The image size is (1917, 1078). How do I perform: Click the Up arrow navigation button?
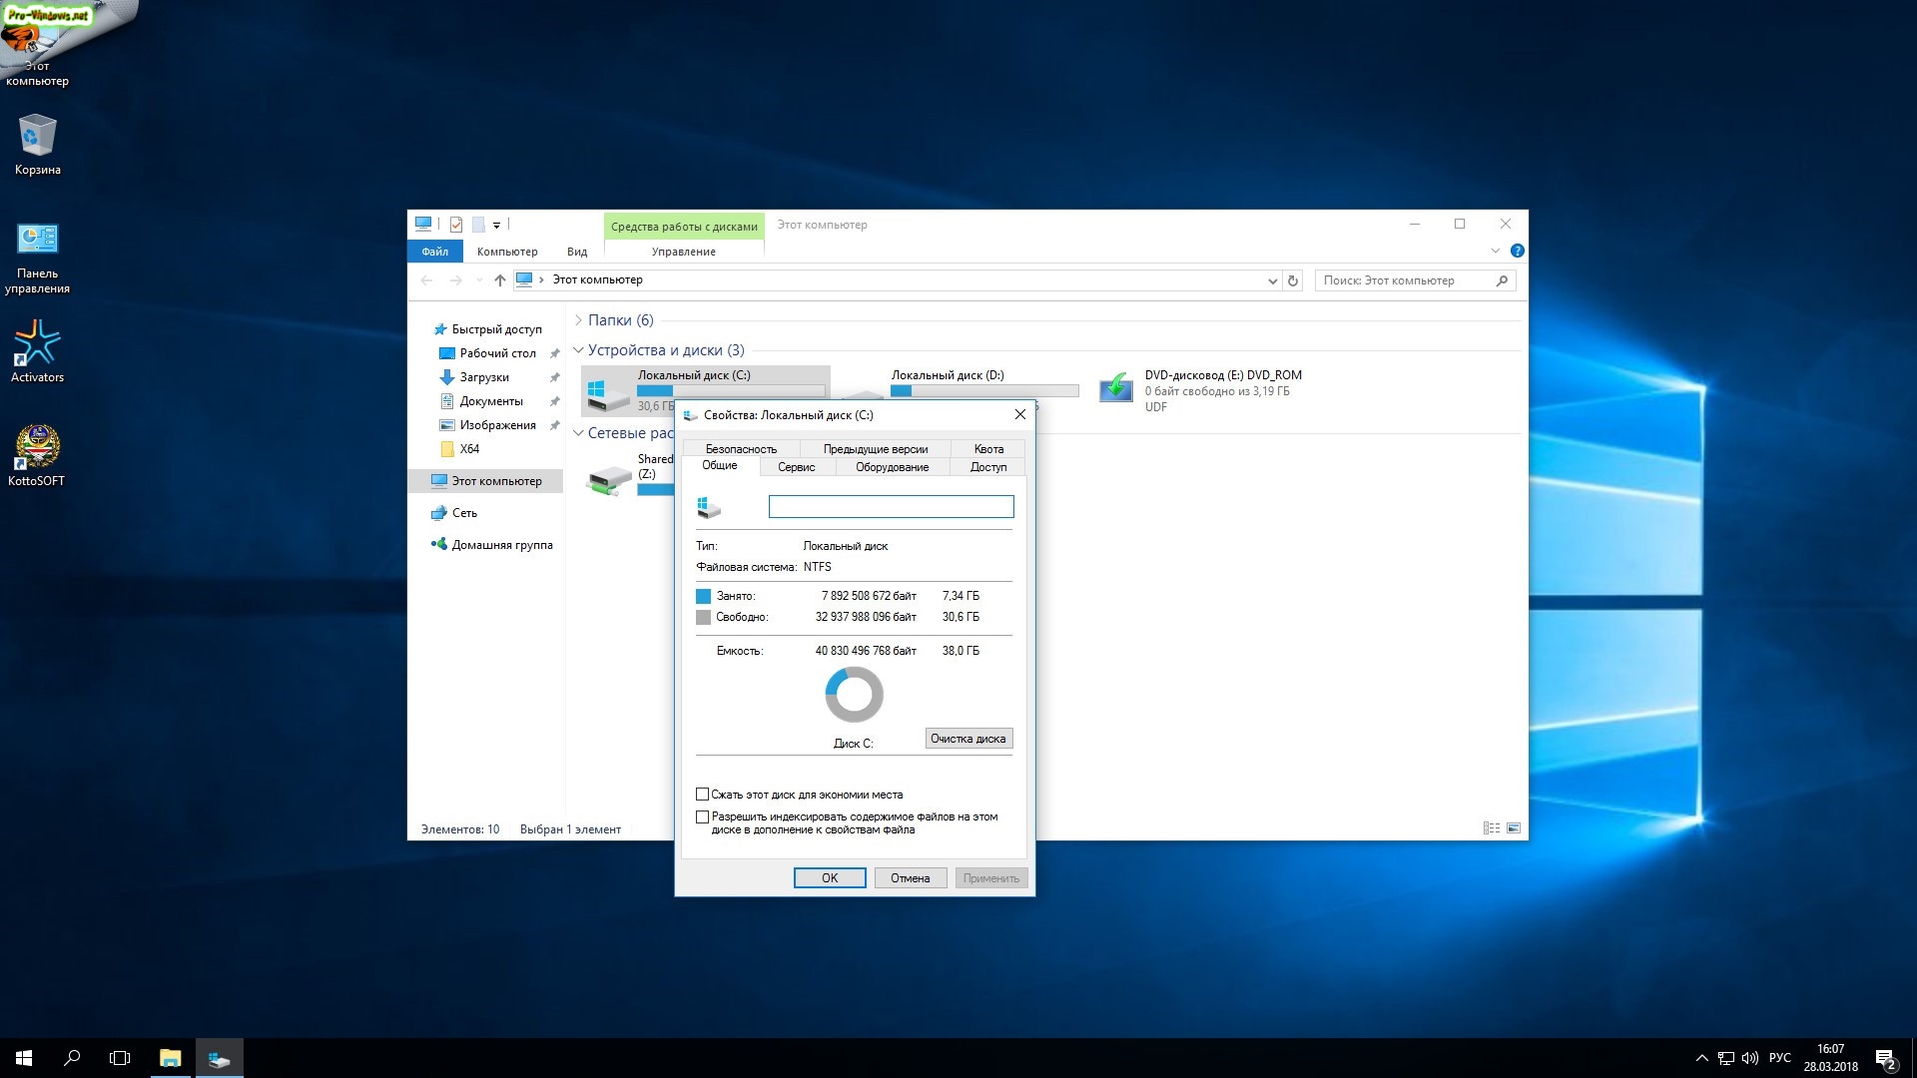coord(500,280)
